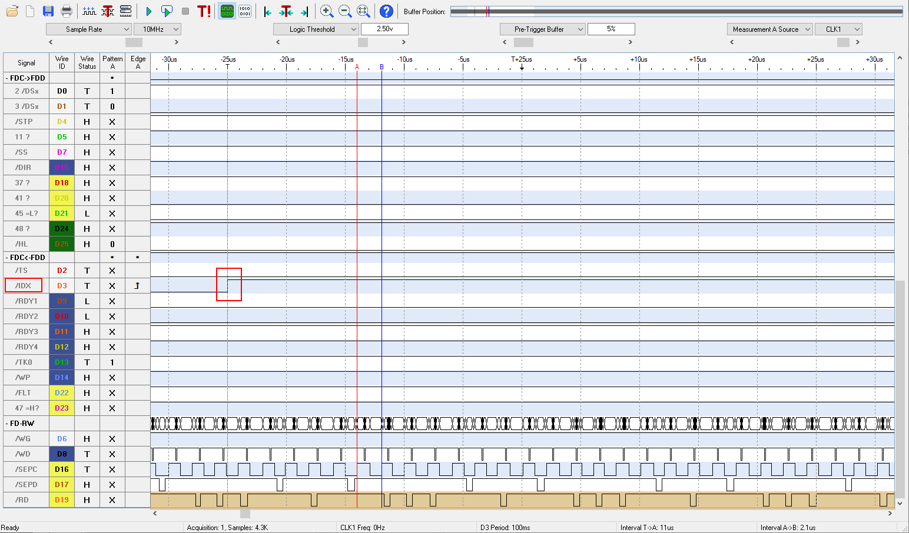Click the Wire Status column header
Screen dimensions: 909x533
click(x=87, y=62)
